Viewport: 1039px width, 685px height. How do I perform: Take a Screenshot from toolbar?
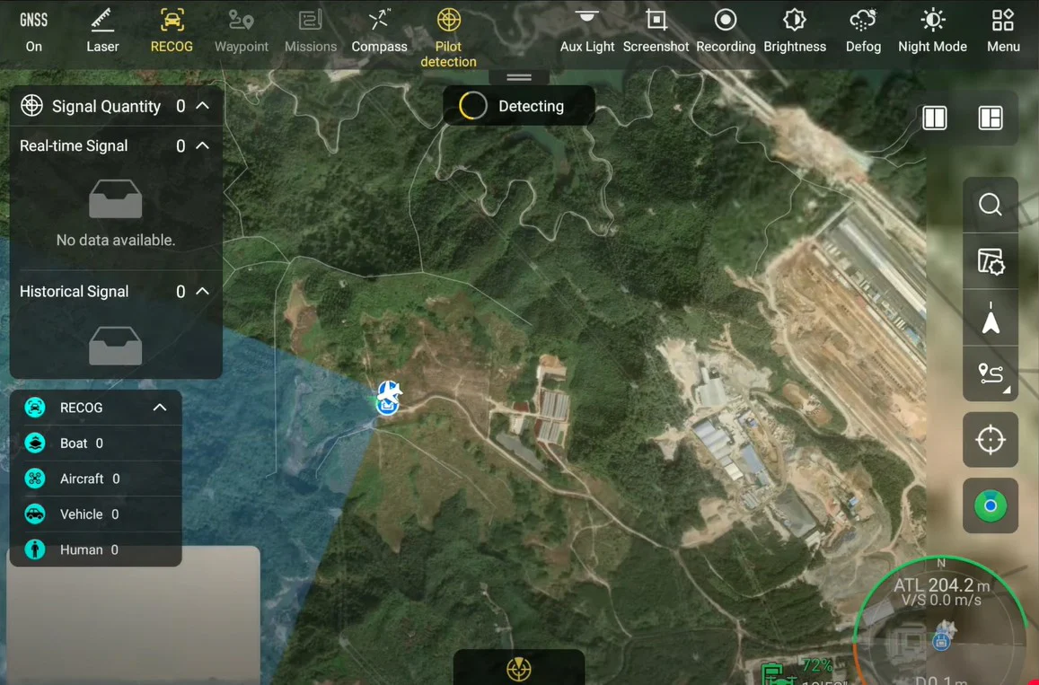pyautogui.click(x=656, y=31)
